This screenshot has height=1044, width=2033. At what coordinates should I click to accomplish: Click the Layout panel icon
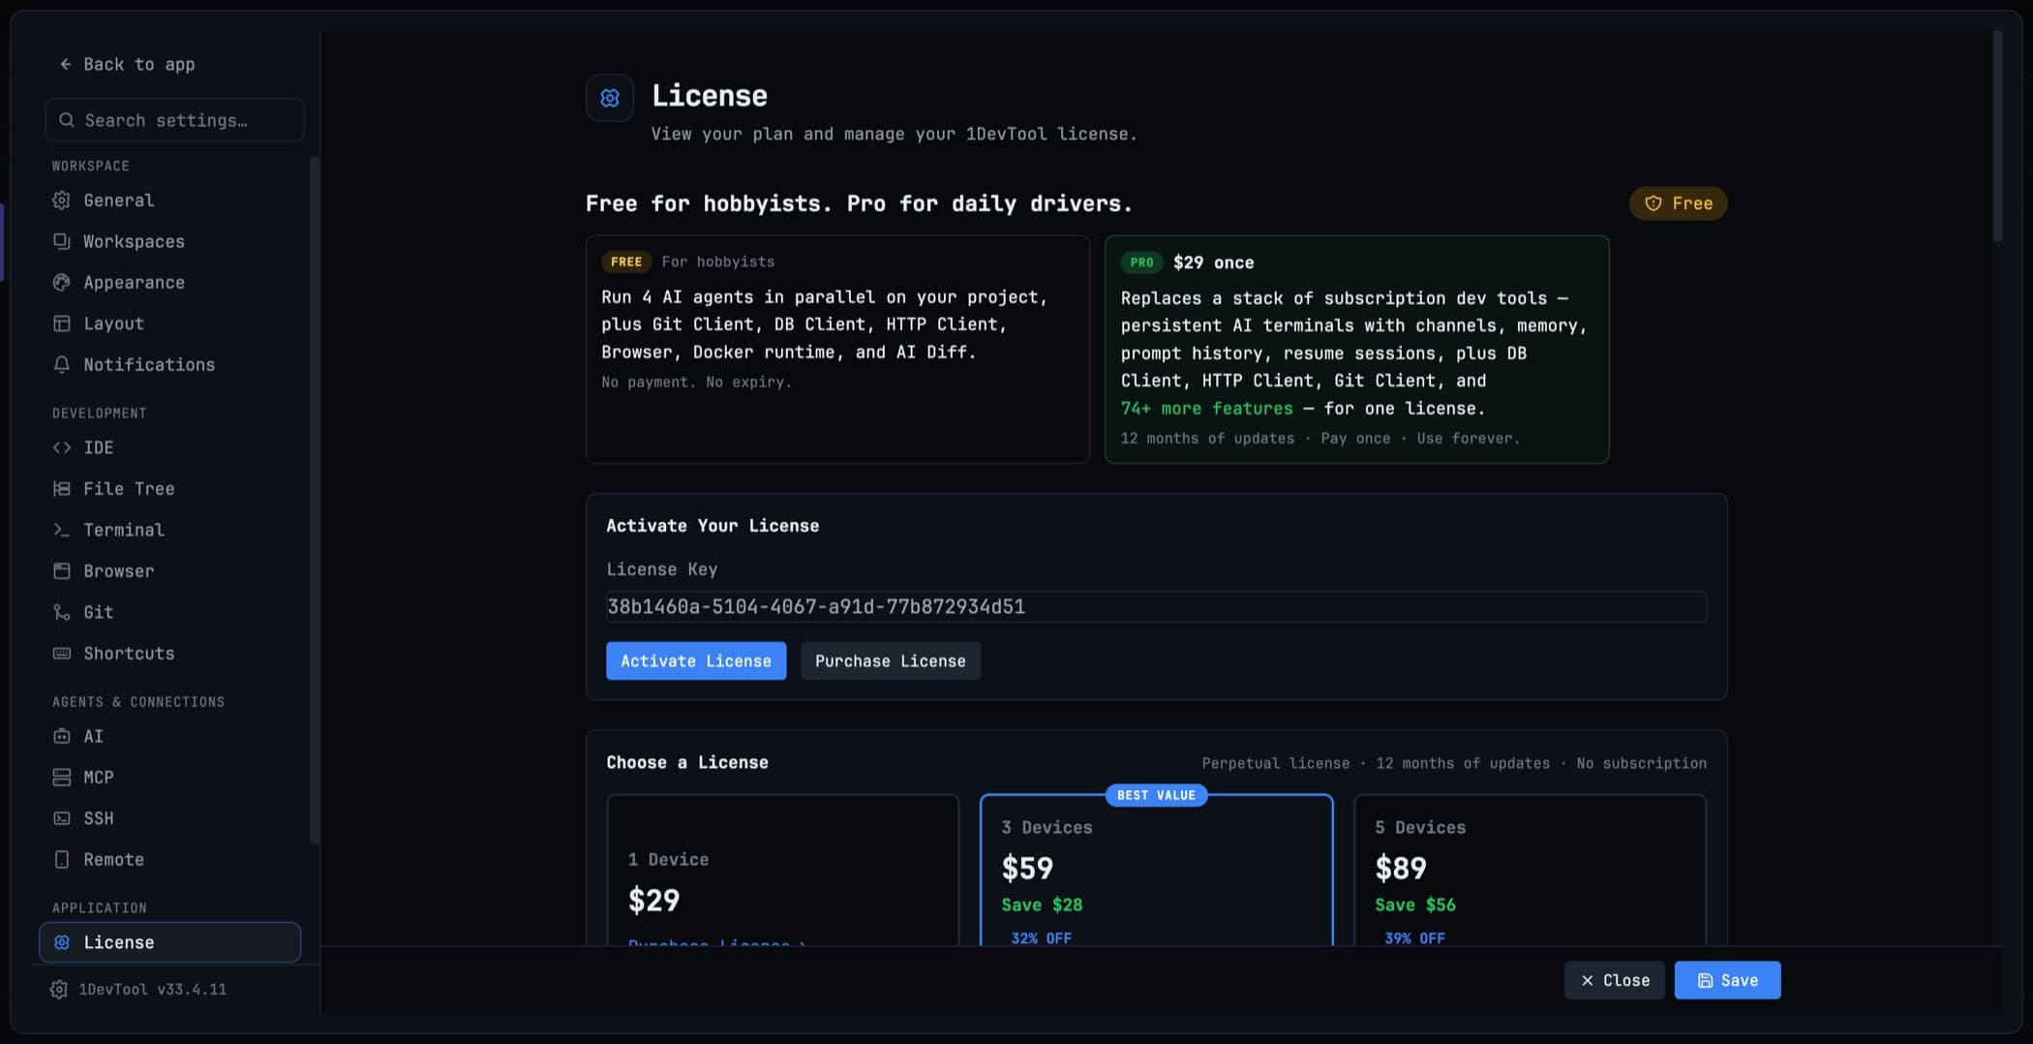62,323
